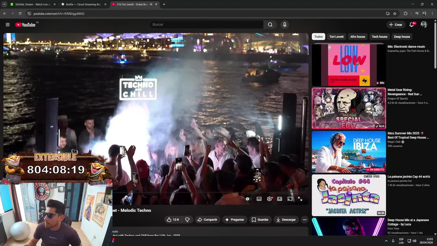
Task: Cast video to a TV device
Action: (x=290, y=199)
